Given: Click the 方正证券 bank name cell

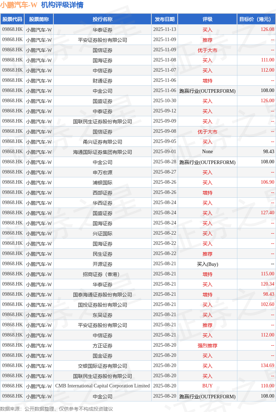Looking at the screenshot, I should pyautogui.click(x=103, y=345).
